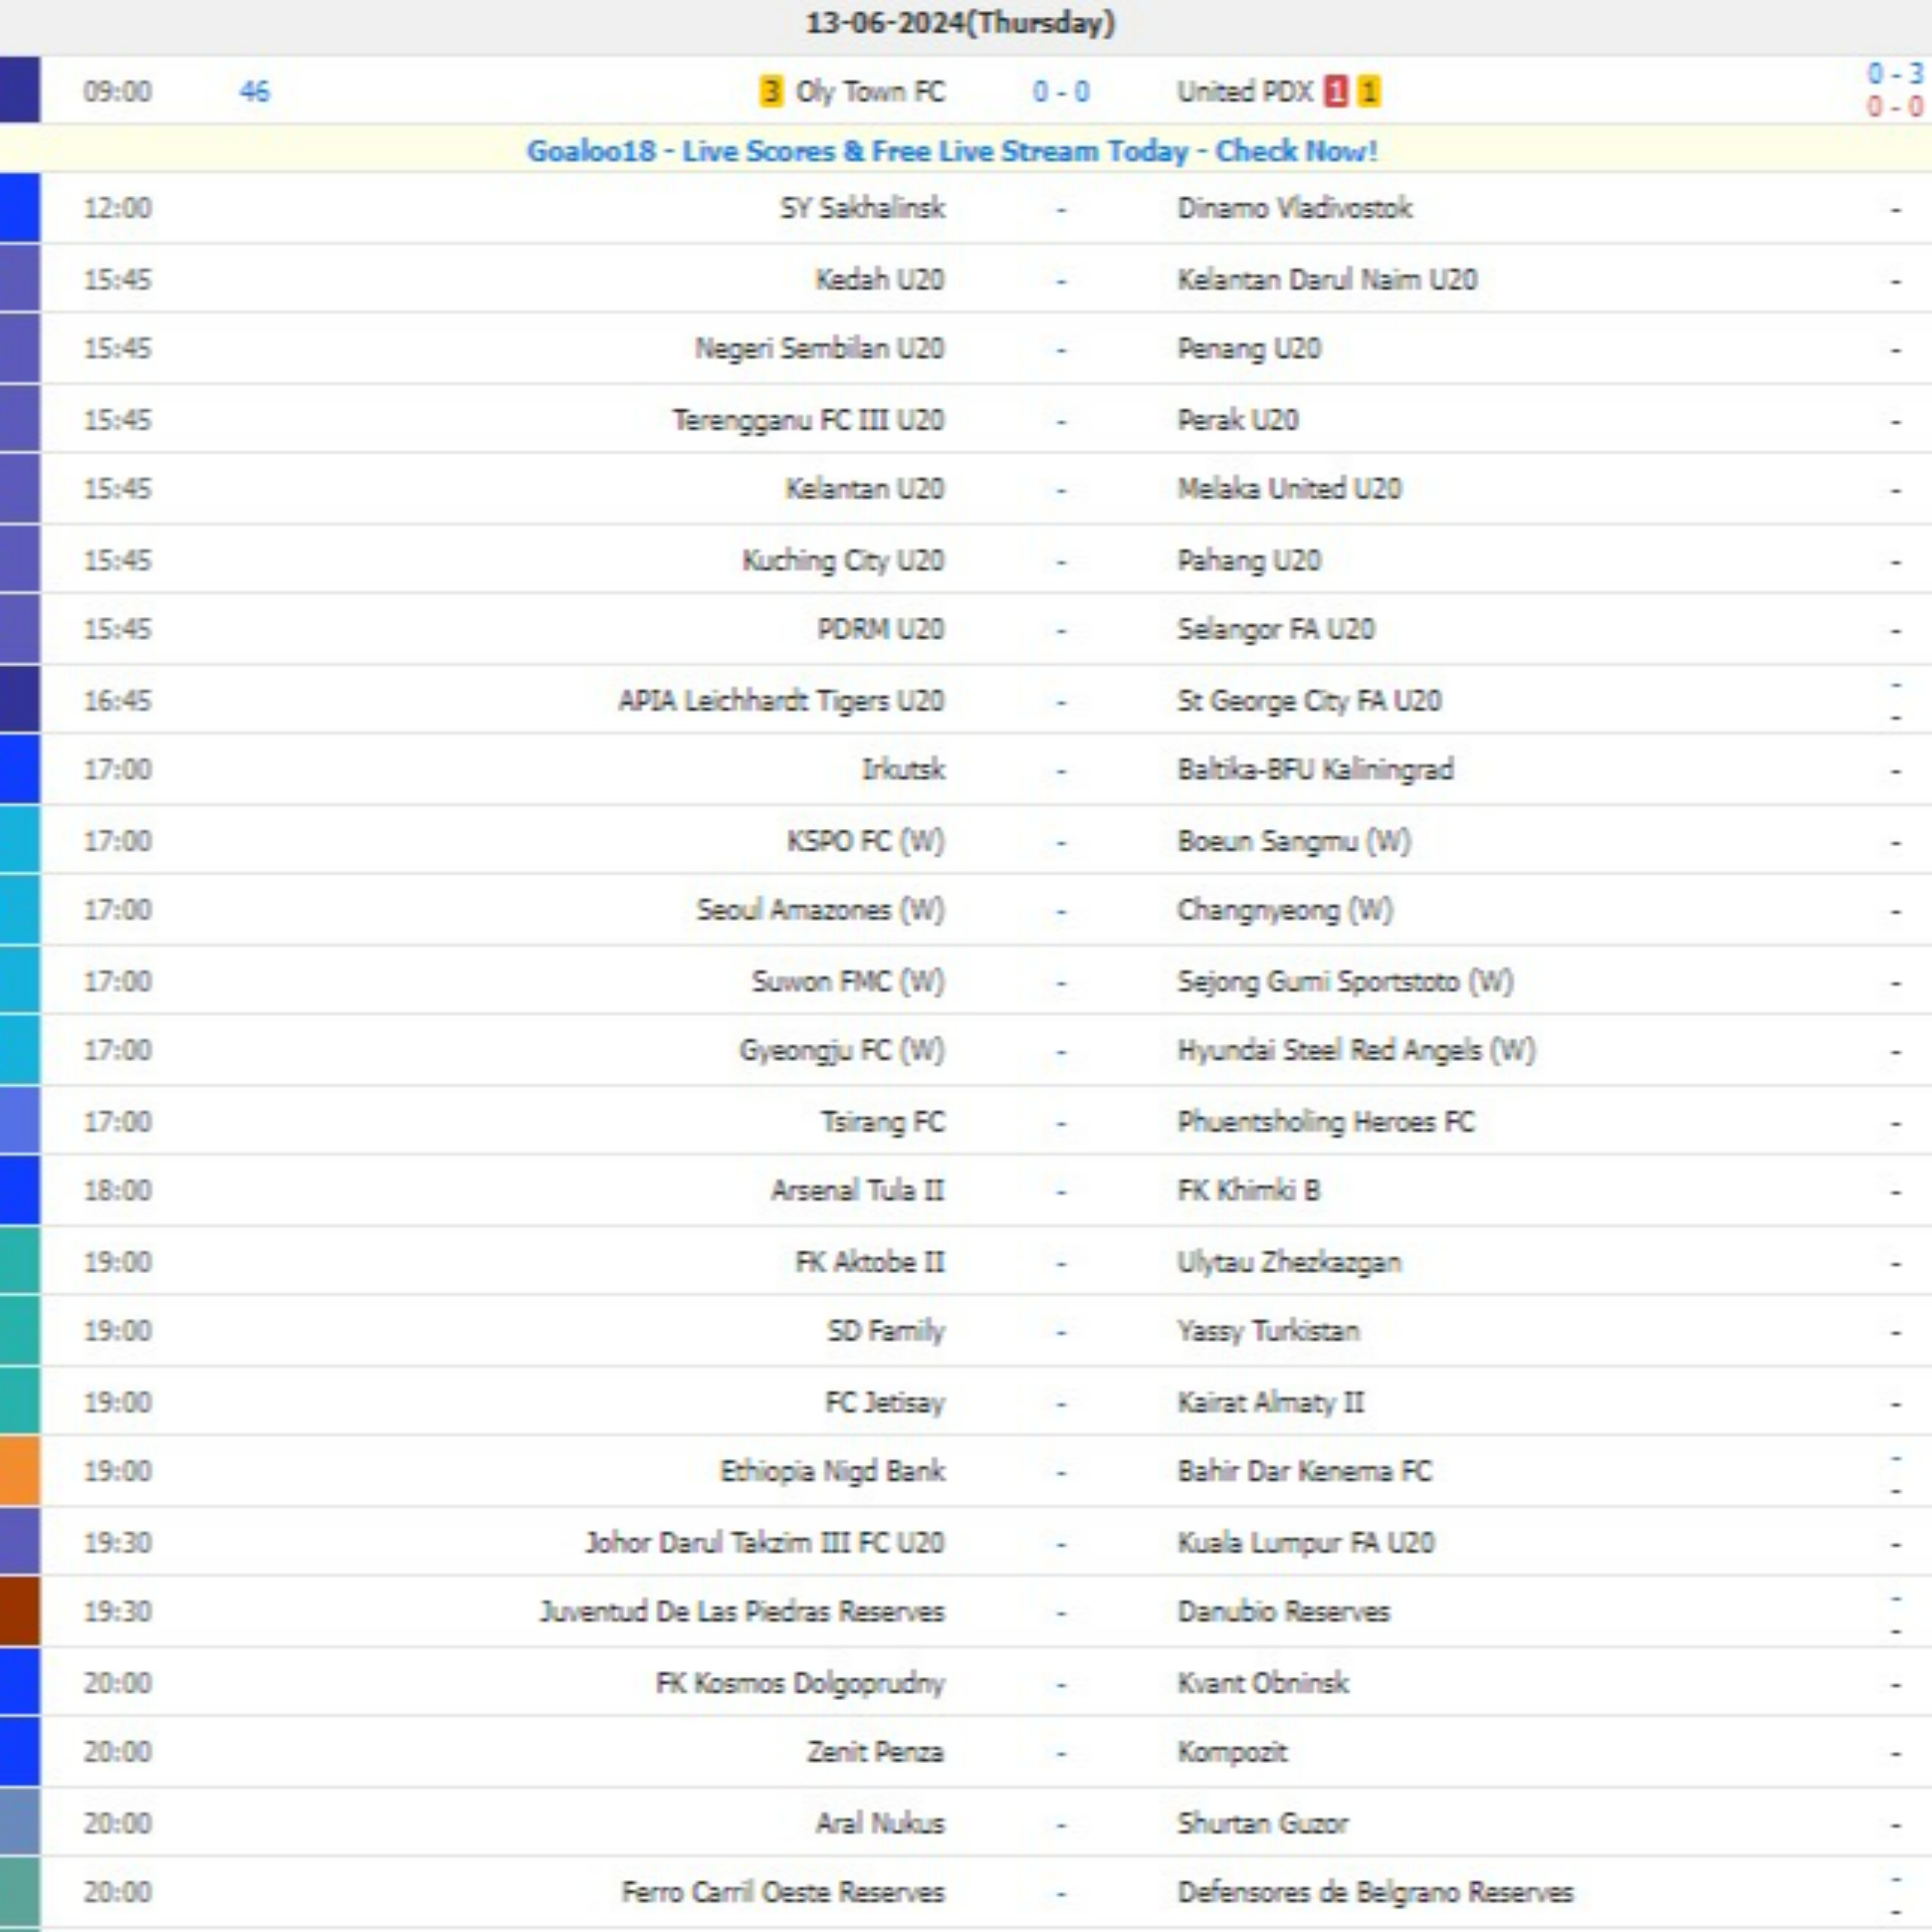1932x1932 pixels.
Task: Click the 0 - 3 corner score at right
Action: (1894, 74)
